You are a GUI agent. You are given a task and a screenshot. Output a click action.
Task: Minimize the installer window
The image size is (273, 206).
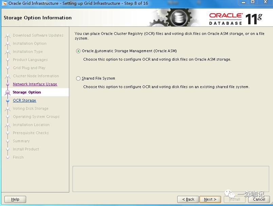tap(243, 2)
